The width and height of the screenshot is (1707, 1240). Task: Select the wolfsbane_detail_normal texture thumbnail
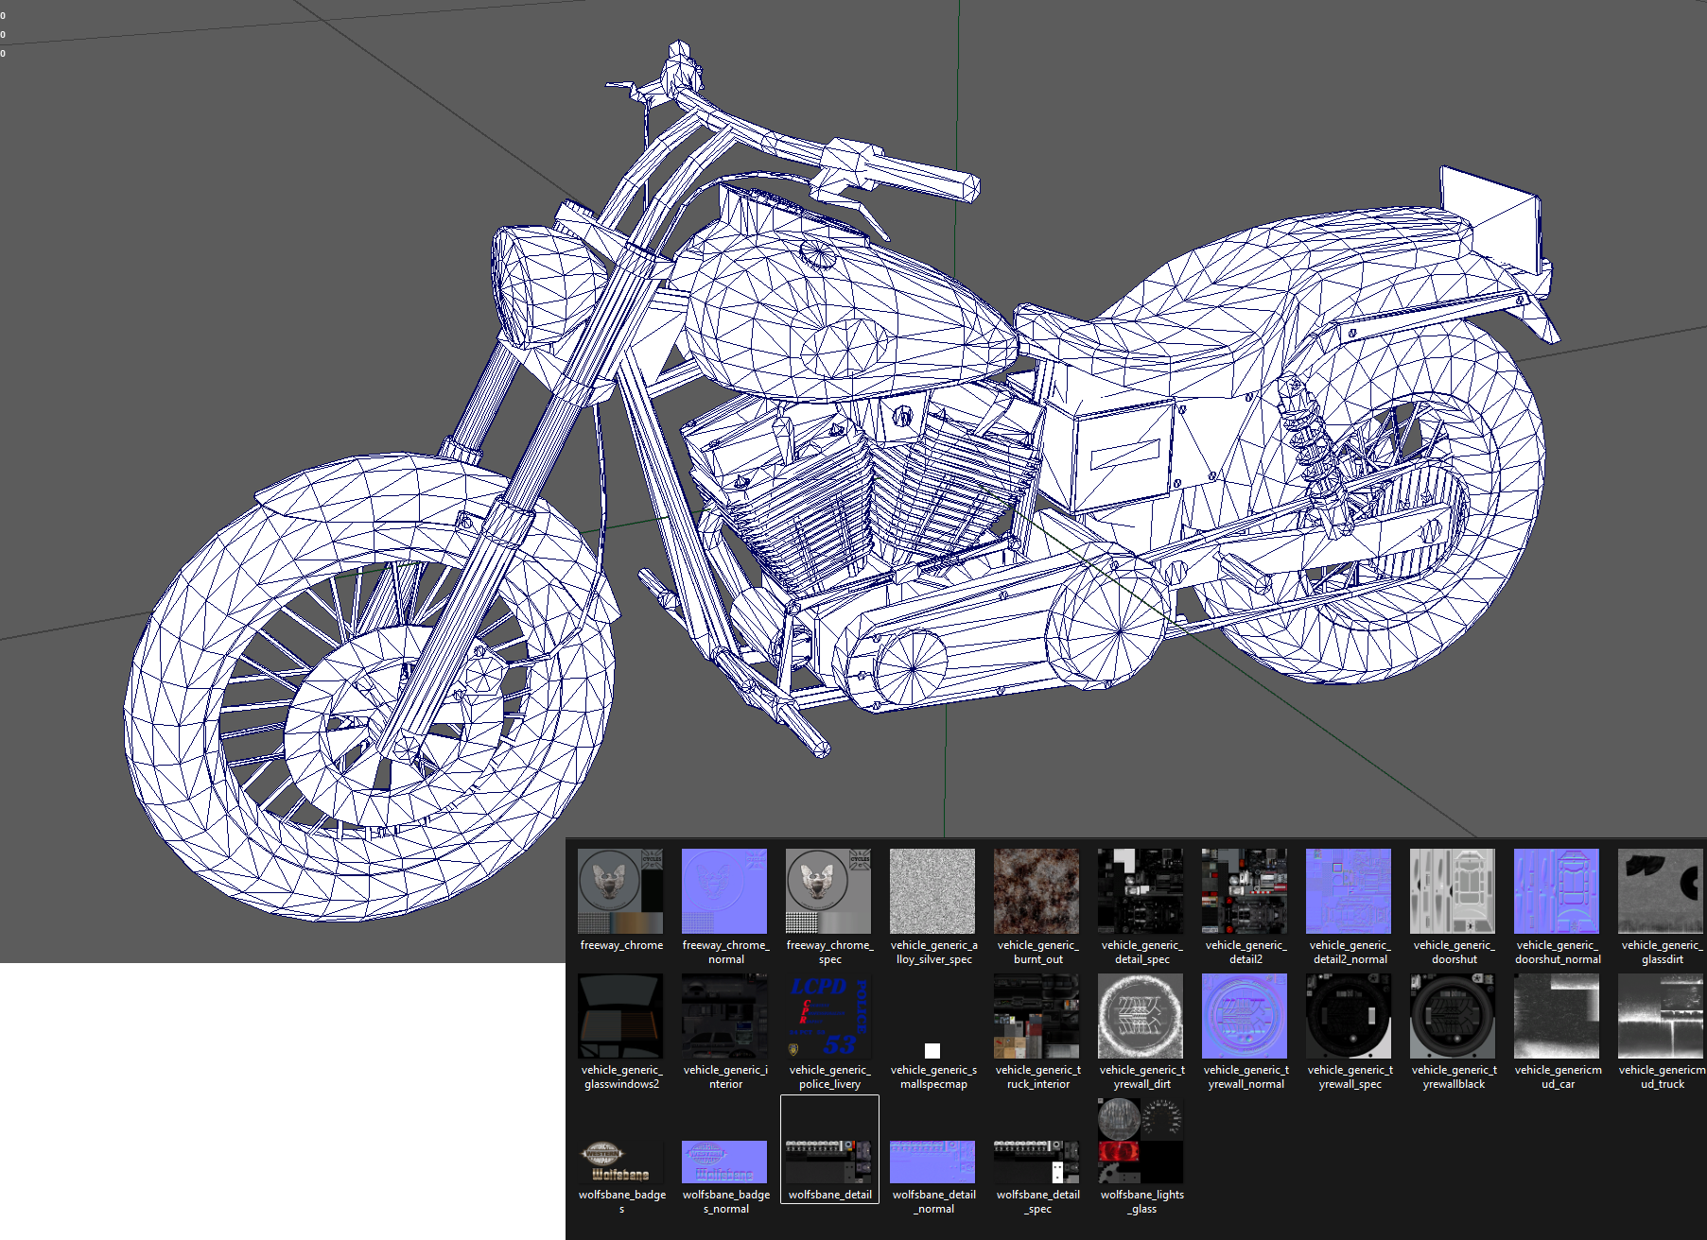(932, 1162)
